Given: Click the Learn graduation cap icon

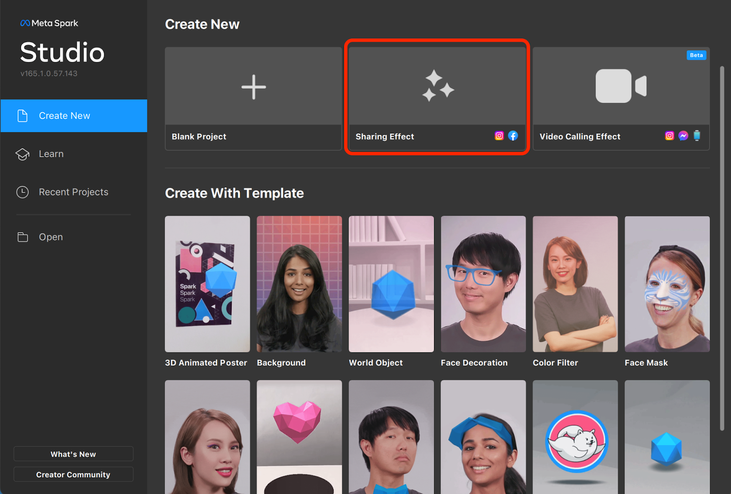Looking at the screenshot, I should click(x=22, y=154).
